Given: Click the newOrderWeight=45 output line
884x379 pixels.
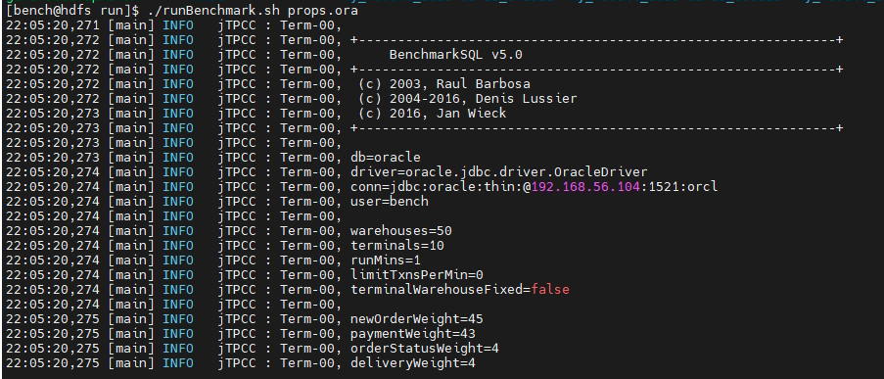Looking at the screenshot, I should click(x=417, y=318).
